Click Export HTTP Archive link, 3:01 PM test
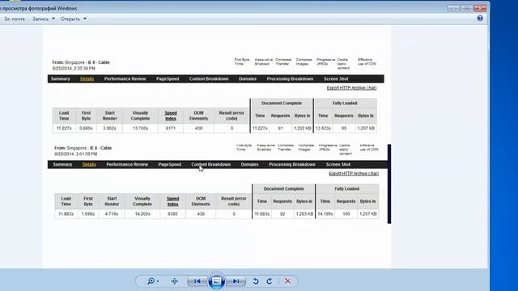Image resolution: width=518 pixels, height=291 pixels. pos(354,174)
